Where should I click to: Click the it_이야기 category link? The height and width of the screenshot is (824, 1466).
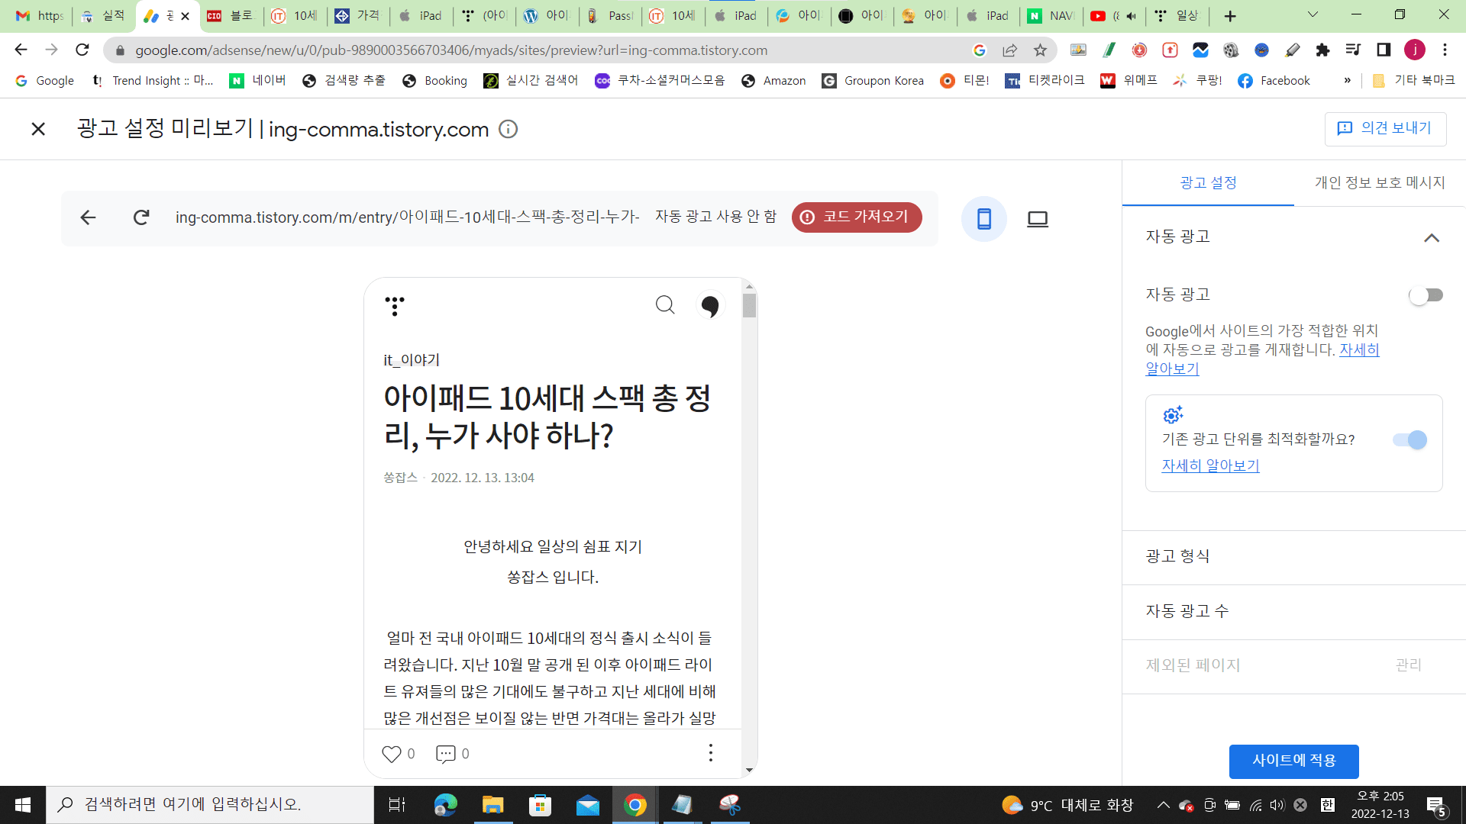412,360
